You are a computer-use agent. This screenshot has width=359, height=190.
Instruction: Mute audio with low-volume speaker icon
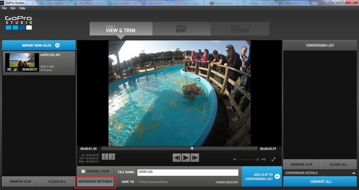click(235, 160)
